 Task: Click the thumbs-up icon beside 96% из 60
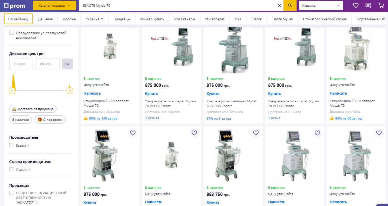(x=332, y=118)
